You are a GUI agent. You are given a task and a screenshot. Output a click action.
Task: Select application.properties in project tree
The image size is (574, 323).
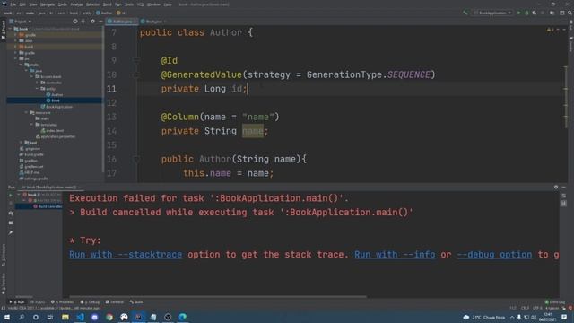(x=56, y=136)
